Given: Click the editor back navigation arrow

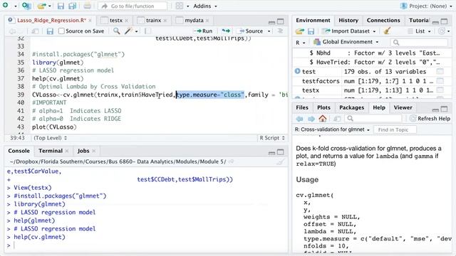Looking at the screenshot, I should point(13,31).
